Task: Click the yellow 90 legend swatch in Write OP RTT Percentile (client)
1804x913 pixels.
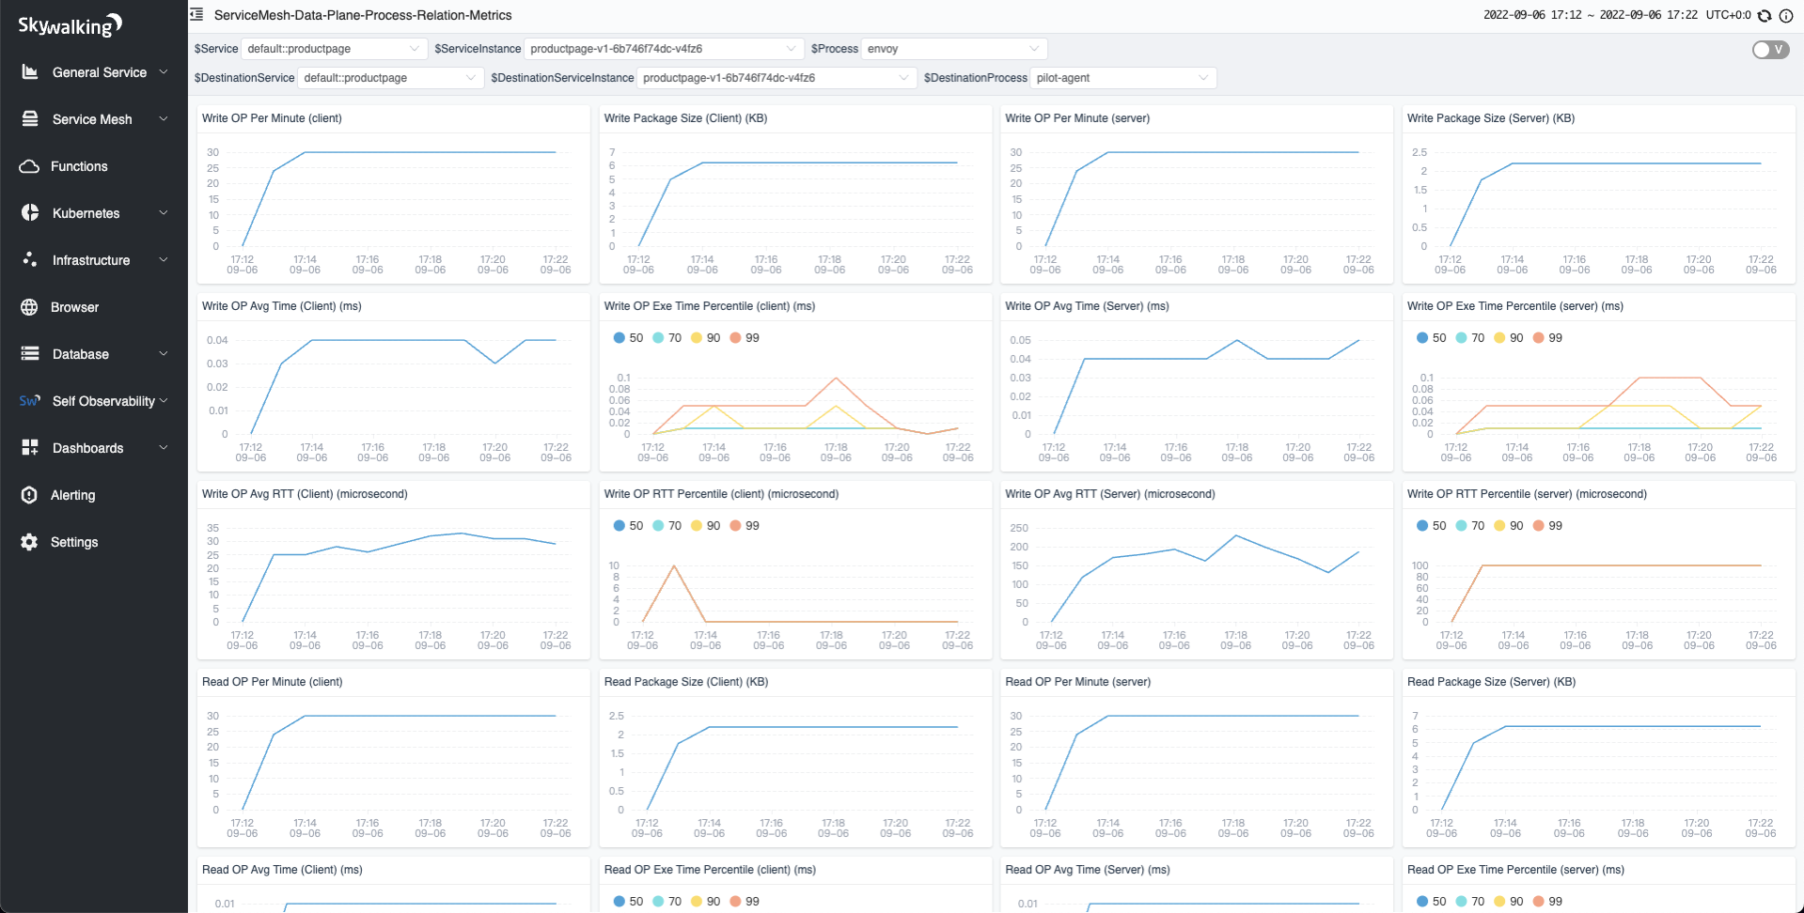Action: pyautogui.click(x=697, y=526)
